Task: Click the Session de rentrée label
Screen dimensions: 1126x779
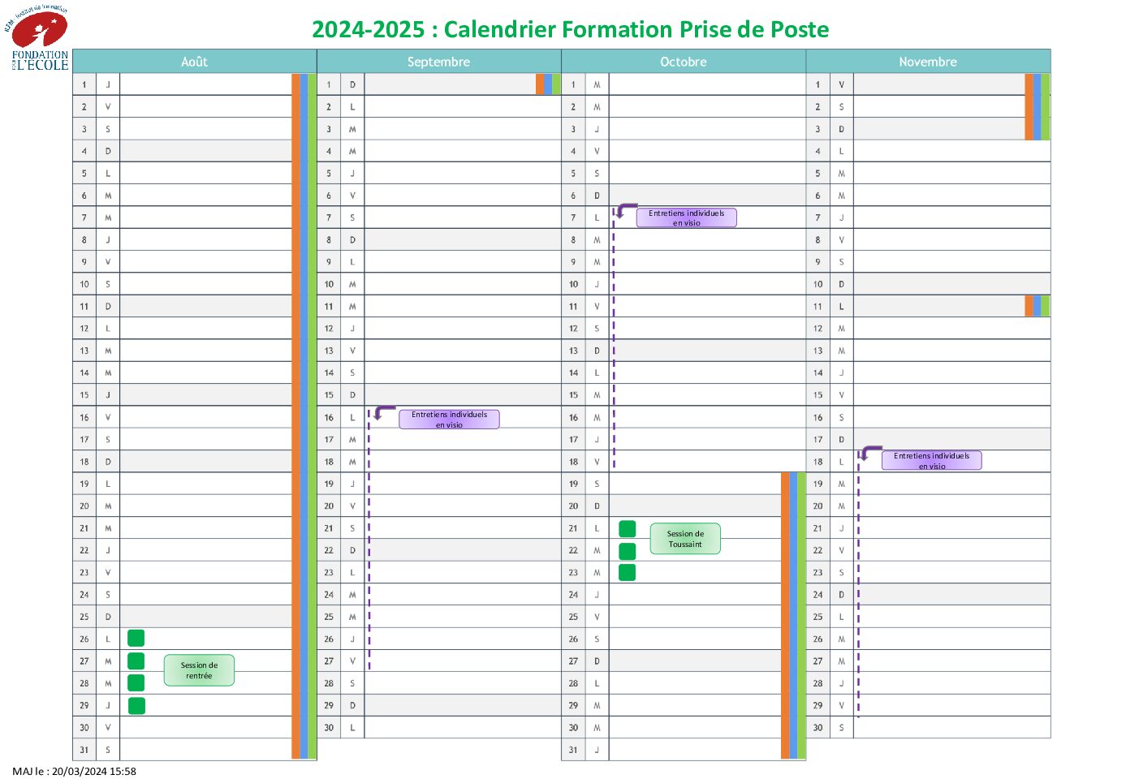Action: [199, 670]
